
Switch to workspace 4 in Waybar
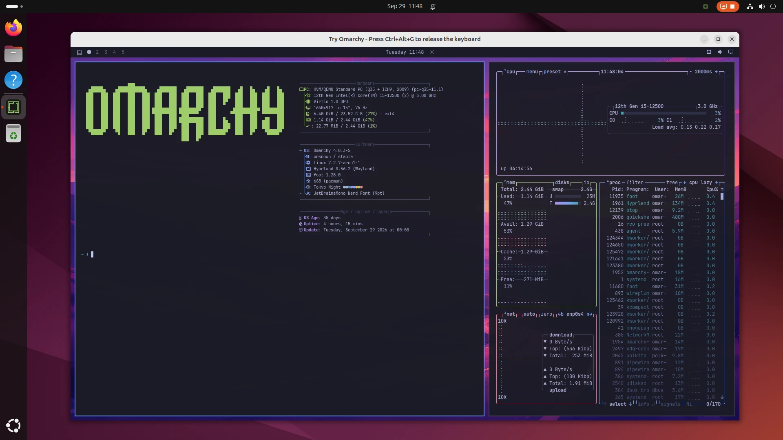115,52
